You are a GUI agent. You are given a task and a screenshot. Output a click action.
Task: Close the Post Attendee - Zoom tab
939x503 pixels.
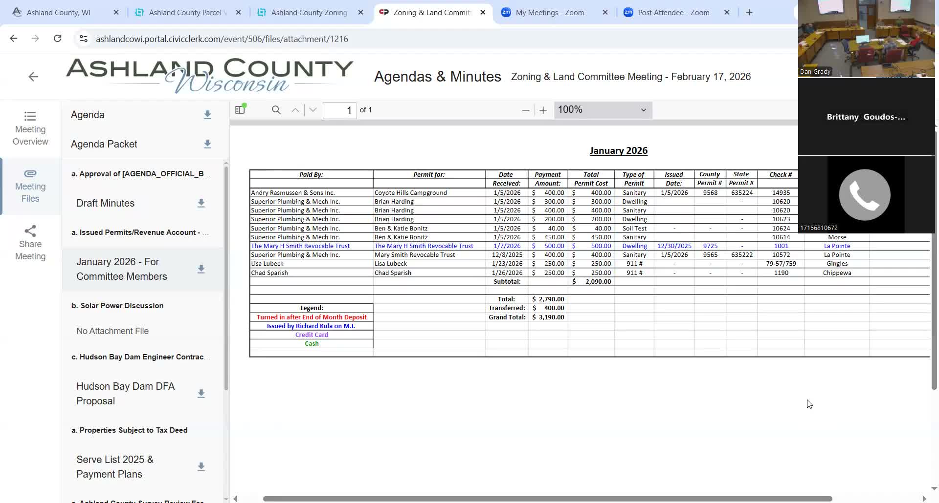pos(727,12)
